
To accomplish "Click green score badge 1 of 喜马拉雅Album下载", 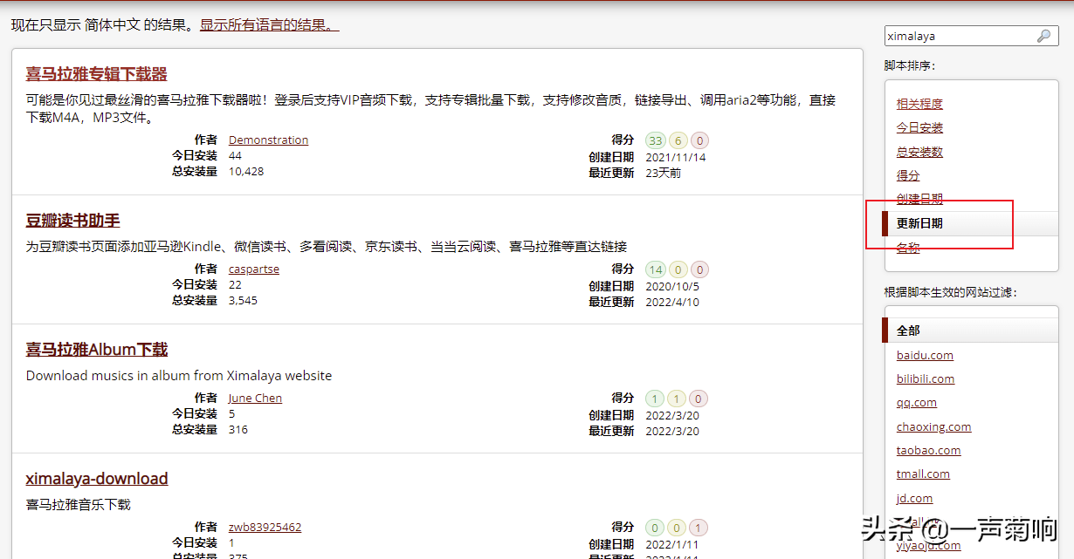I will pyautogui.click(x=655, y=399).
